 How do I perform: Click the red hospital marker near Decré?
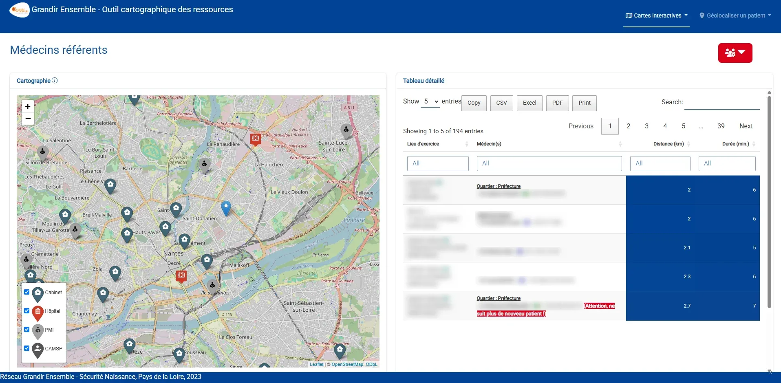(x=181, y=276)
